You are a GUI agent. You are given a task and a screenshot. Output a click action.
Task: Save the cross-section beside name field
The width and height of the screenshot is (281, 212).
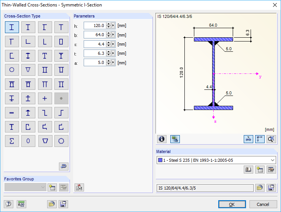click(271, 188)
